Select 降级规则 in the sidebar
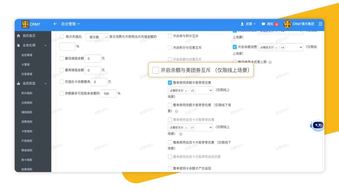This screenshot has height=191, width=339. (x=27, y=150)
